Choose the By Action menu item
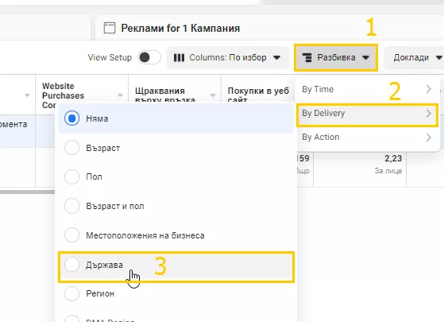This screenshot has height=322, width=444. coord(367,138)
